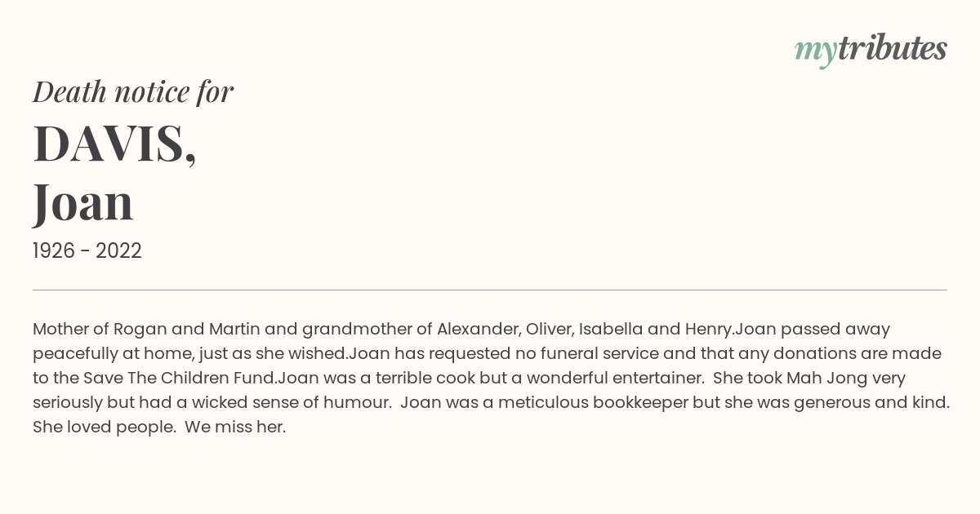Click the name Martin in the notice
The width and height of the screenshot is (980, 514).
click(234, 330)
